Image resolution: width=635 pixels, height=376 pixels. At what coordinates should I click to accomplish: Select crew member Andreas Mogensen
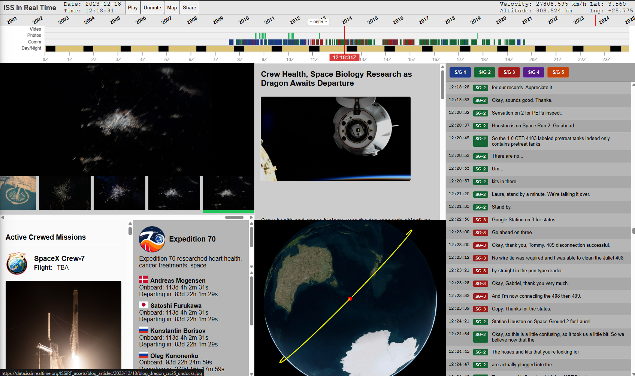coord(178,281)
